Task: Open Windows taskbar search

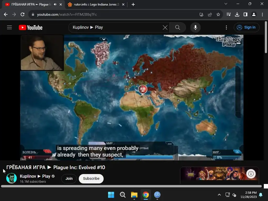Action: coord(122,195)
